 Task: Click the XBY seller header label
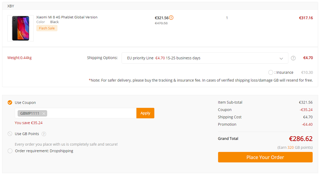click(x=11, y=6)
